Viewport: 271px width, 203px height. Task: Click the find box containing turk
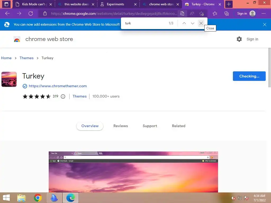[x=145, y=23]
